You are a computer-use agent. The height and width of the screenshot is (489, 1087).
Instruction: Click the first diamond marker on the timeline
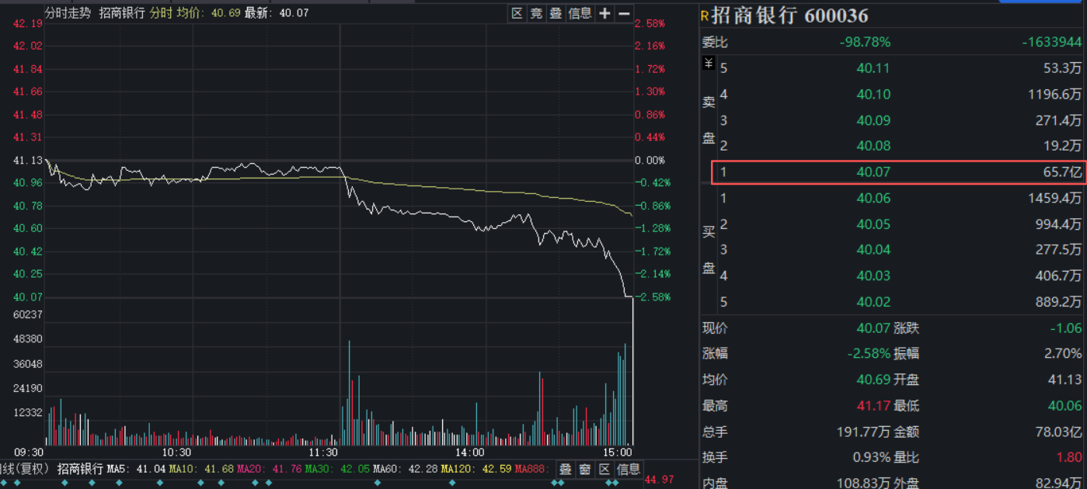tap(4, 483)
